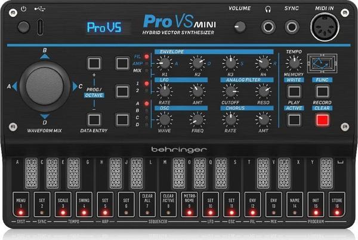Click the blue D arrow below joystick
This screenshot has height=240, width=358.
point(45,116)
